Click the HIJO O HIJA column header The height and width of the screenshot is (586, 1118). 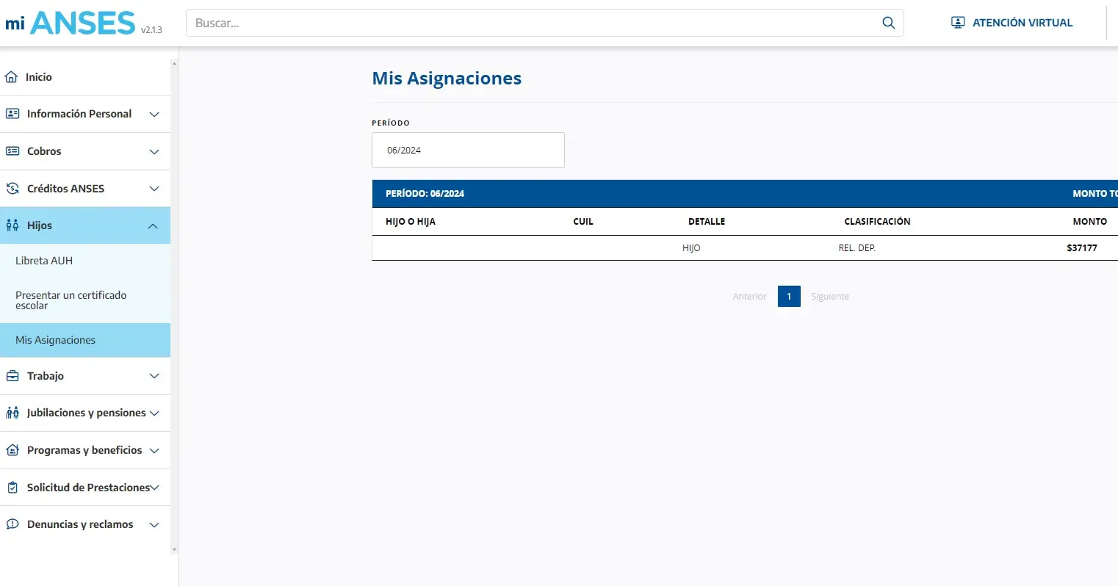[411, 222]
